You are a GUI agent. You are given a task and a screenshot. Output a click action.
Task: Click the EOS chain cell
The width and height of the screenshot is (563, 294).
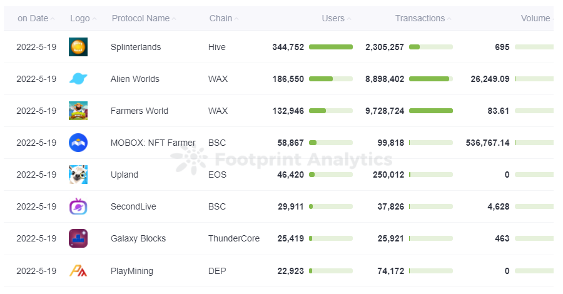coord(218,175)
